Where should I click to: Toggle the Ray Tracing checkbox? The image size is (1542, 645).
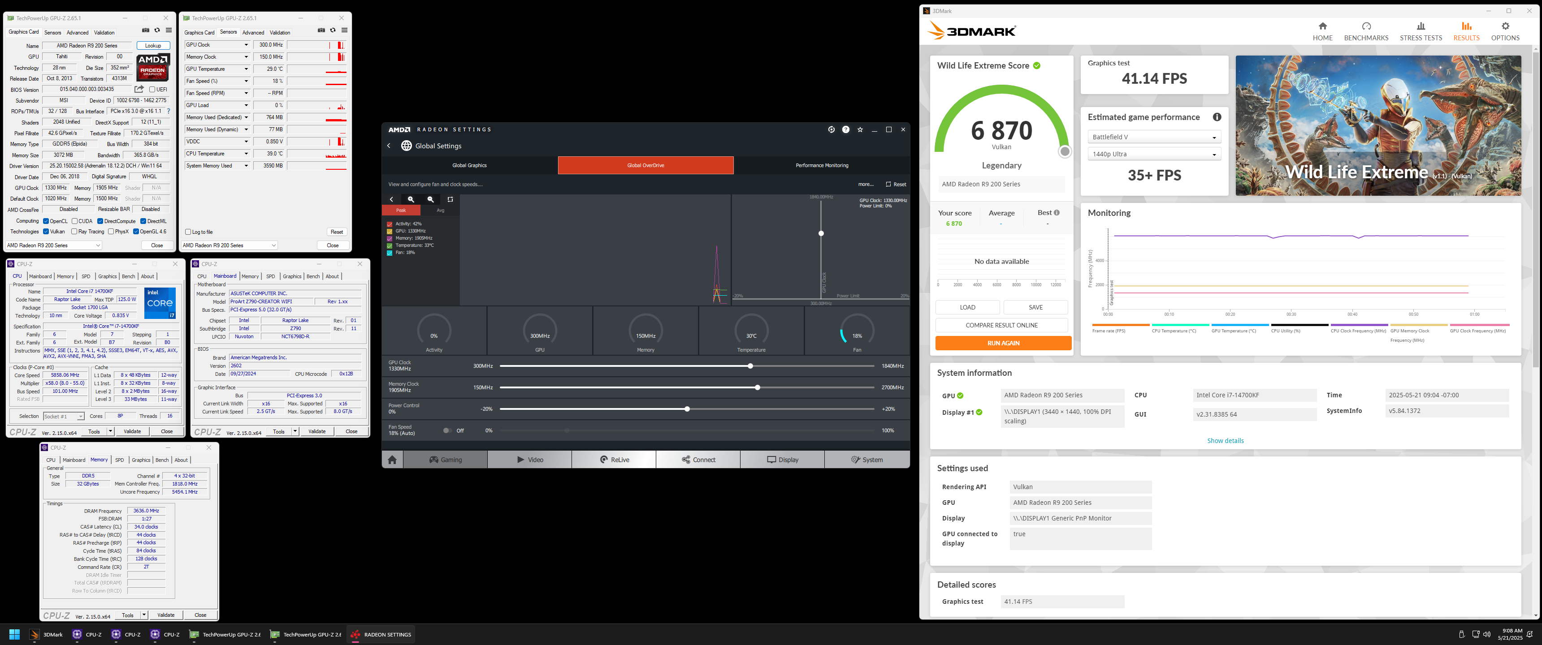[74, 232]
